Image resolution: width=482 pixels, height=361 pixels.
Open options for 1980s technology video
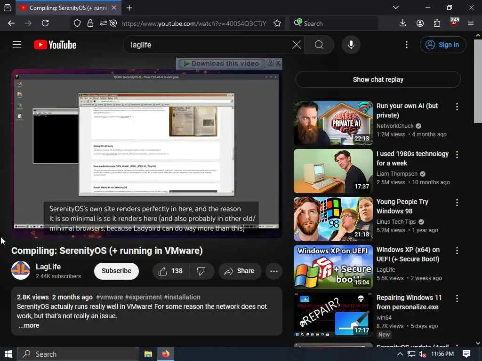[457, 154]
